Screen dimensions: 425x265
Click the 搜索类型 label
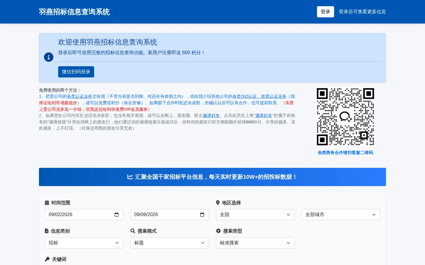[x=233, y=231]
